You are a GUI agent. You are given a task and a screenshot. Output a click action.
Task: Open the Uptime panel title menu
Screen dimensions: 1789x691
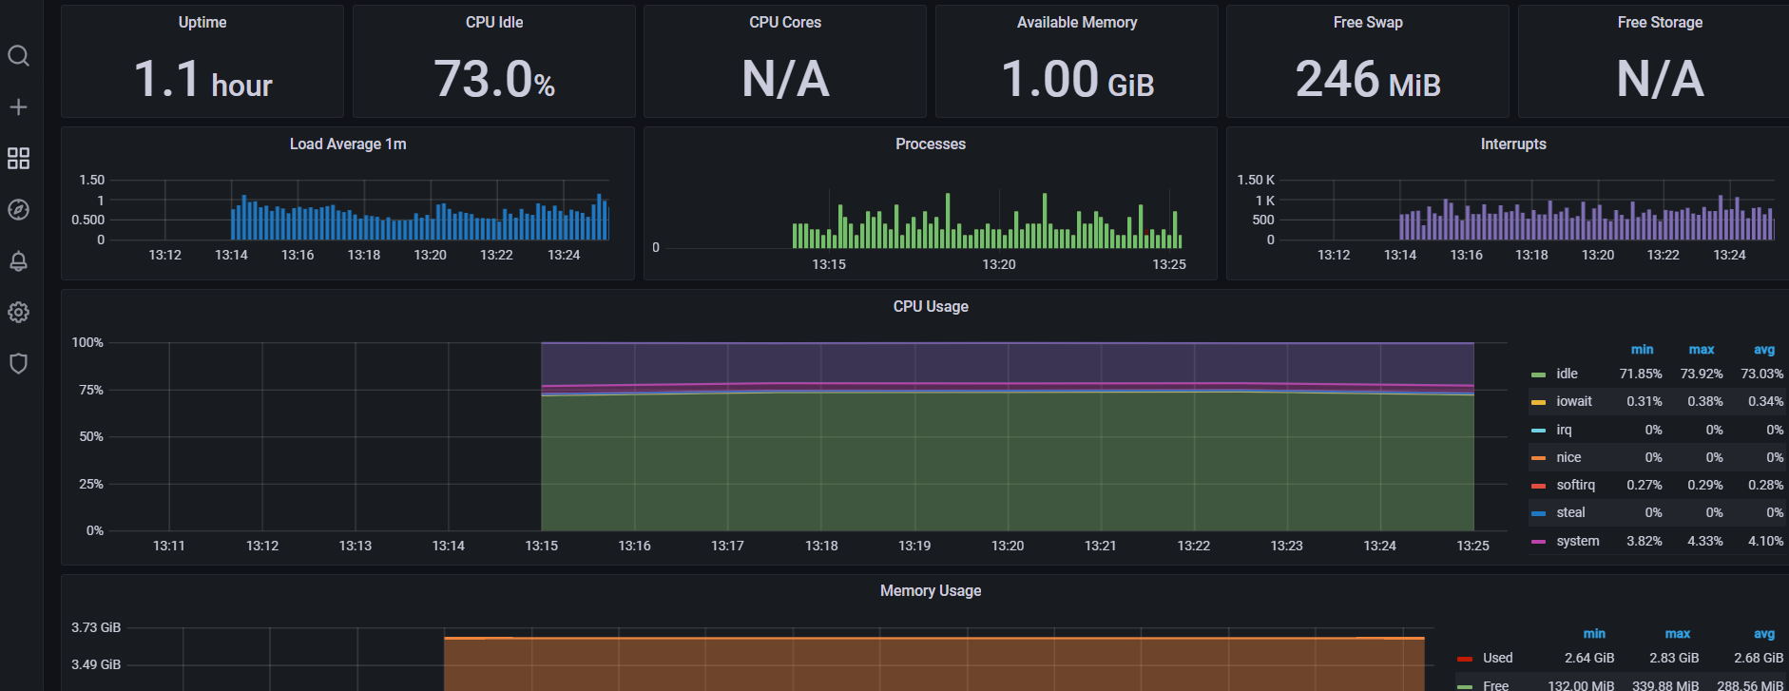click(x=202, y=22)
